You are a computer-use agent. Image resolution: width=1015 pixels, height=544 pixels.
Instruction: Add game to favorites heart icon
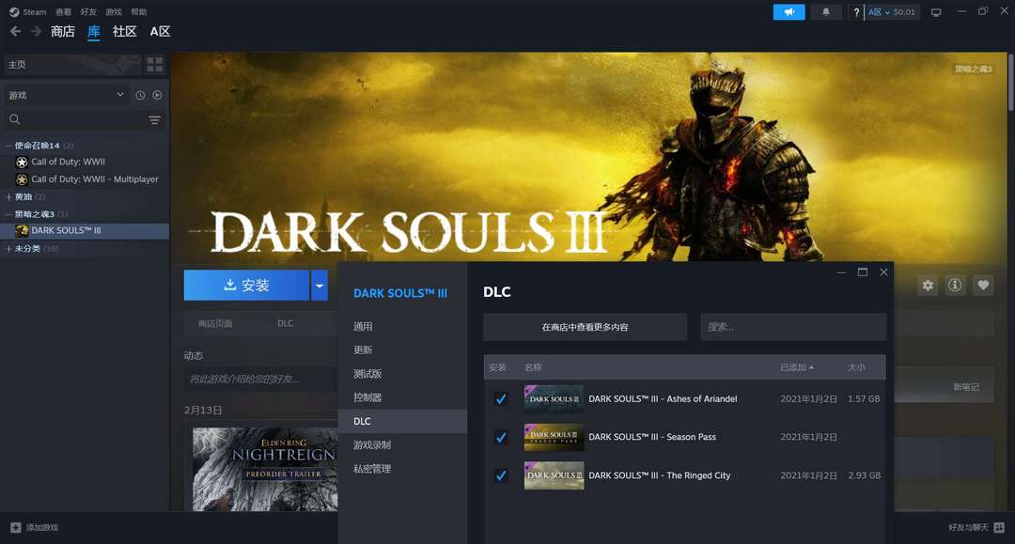tap(983, 286)
